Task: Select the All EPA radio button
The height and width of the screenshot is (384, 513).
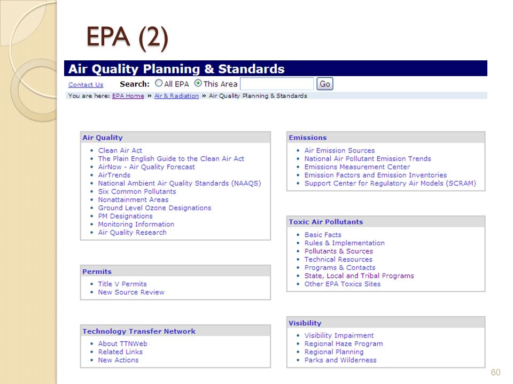Action: pos(159,83)
